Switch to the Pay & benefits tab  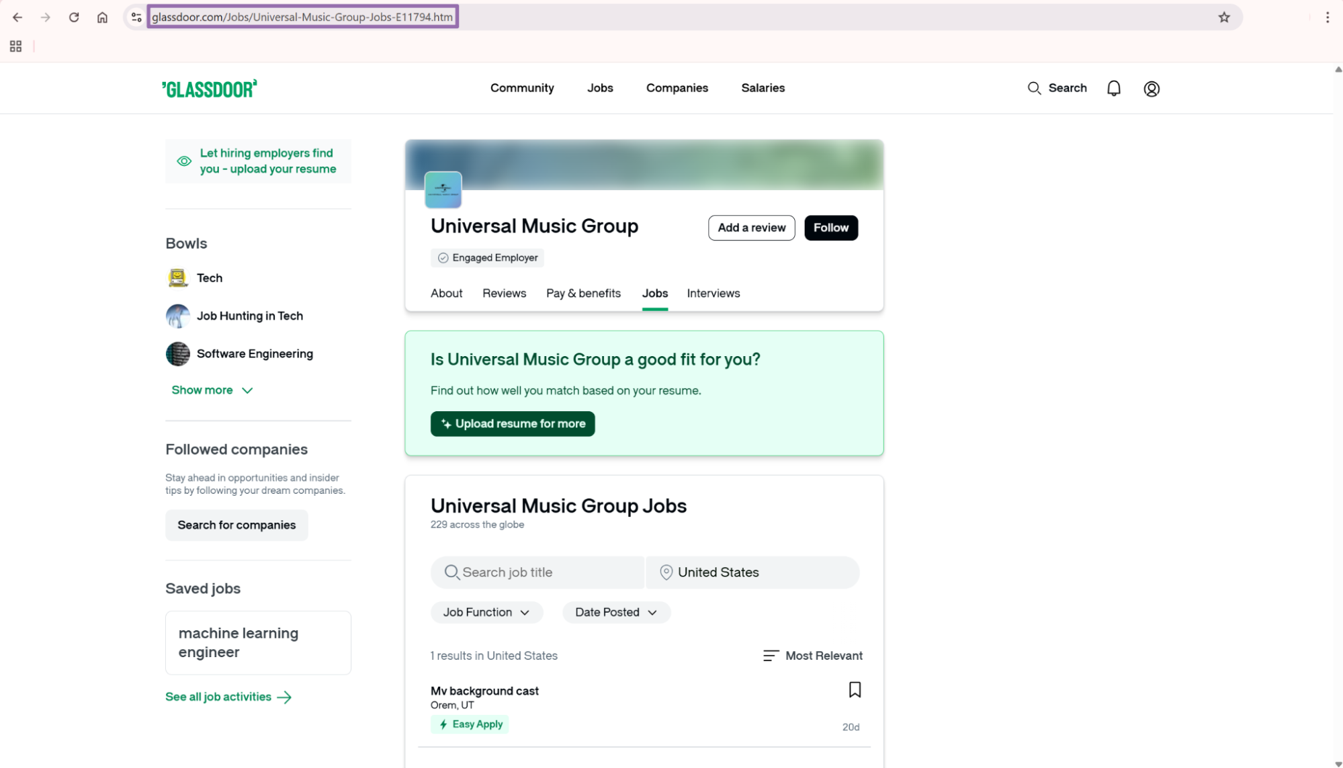point(583,294)
